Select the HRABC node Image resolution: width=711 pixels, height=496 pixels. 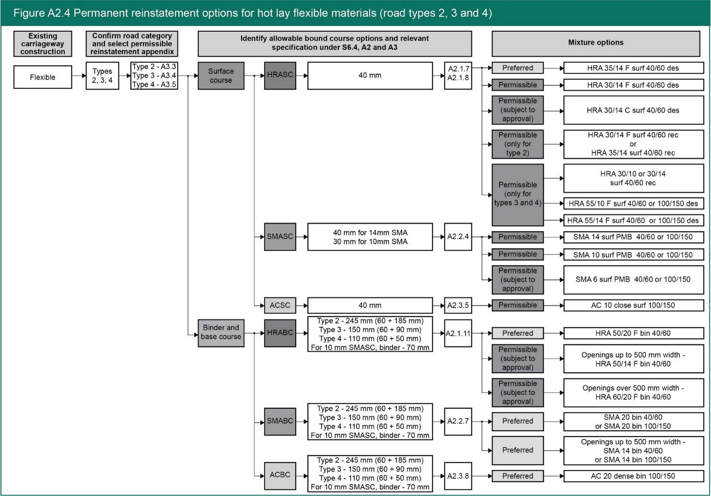280,333
